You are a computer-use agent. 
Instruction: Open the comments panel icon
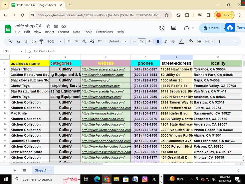173,28
